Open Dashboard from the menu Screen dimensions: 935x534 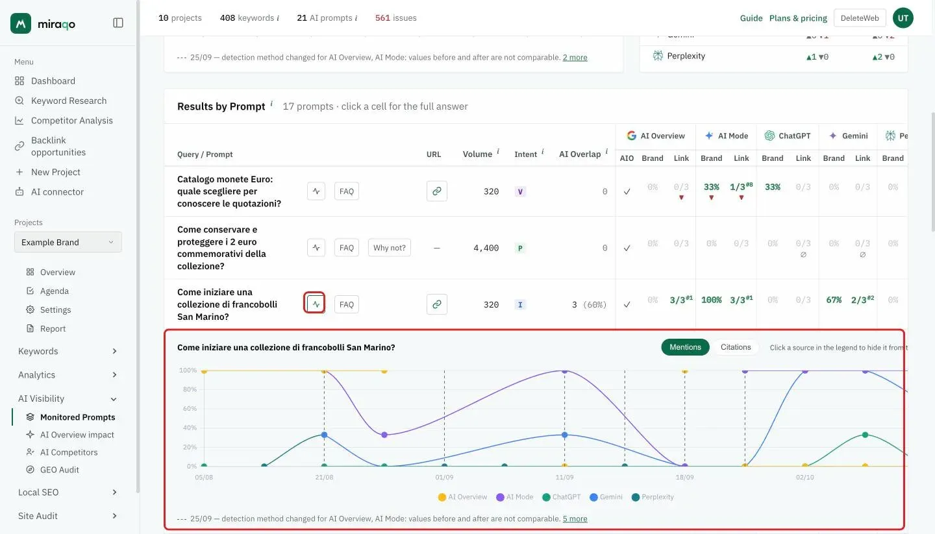pos(53,80)
